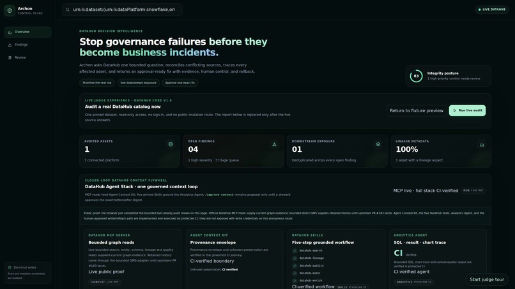
Task: Click the Downstream Exposure stat card
Action: [x=337, y=151]
